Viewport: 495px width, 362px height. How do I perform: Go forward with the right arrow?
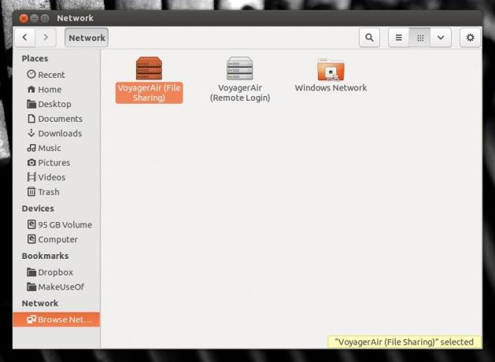(46, 37)
